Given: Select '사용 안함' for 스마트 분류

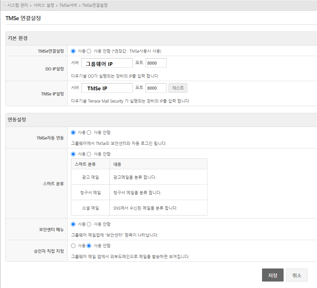Looking at the screenshot, I should (89, 154).
